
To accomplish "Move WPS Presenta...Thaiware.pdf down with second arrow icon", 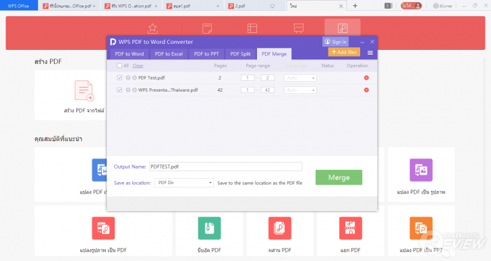I will click(134, 90).
